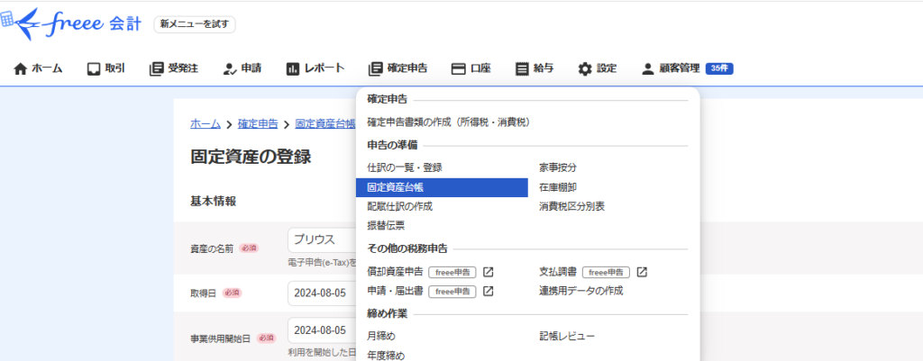Click the 35件 badge beside 顧客管理
This screenshot has width=923, height=361.
tap(718, 68)
